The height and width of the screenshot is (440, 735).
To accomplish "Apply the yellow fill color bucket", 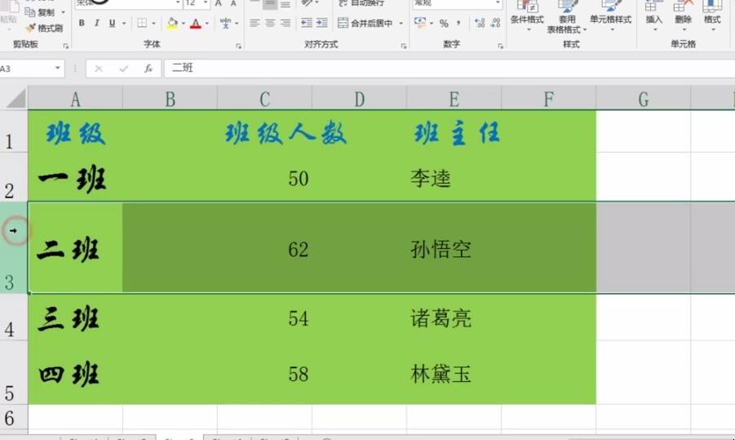I will 172,24.
